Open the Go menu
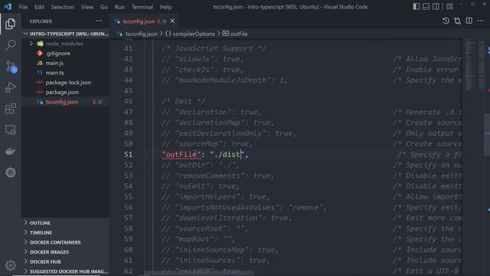Image resolution: width=490 pixels, height=276 pixels. (104, 7)
